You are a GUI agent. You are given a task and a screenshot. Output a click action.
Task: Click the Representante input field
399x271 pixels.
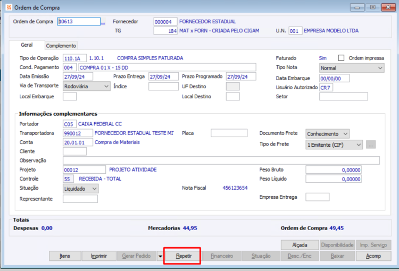80,199
